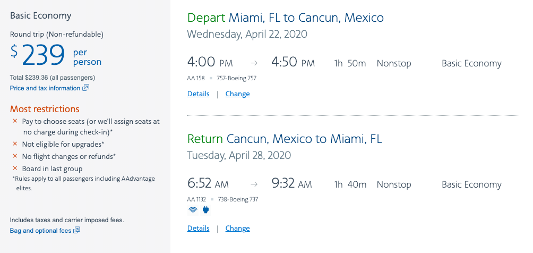Screen dimensions: 533x253
Task: Click the X icon beside Board in last group
Action: [15, 168]
